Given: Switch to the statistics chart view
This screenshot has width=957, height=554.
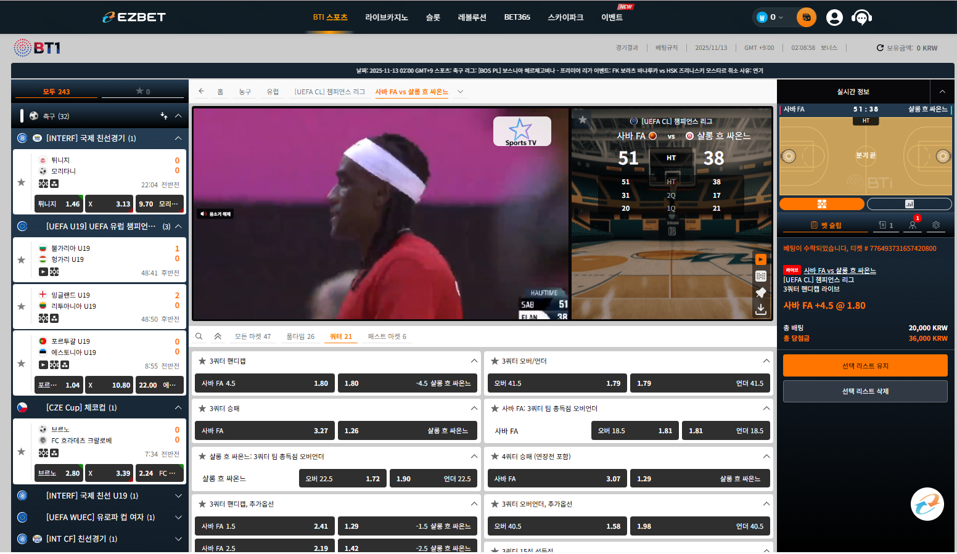Looking at the screenshot, I should (909, 204).
